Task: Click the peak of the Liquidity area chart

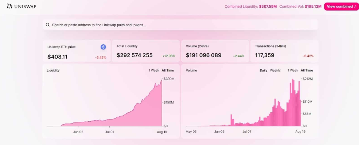Action: (162, 80)
